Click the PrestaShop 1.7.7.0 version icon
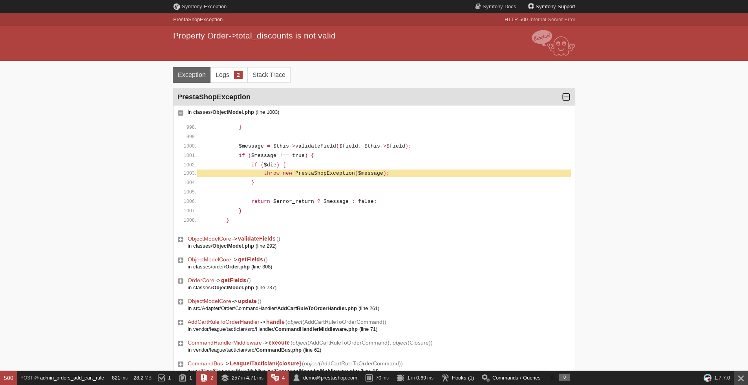 [708, 378]
